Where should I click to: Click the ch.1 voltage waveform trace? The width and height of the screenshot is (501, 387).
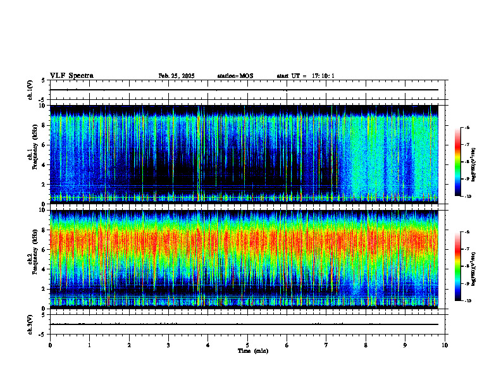pos(244,90)
